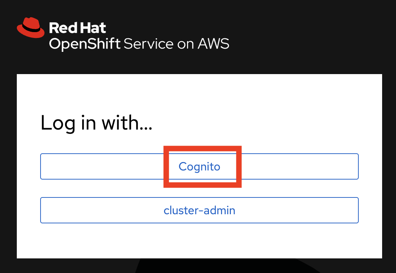Click the word "Hat" beside the logo
Screen dimensions: 396x273
click(x=94, y=28)
